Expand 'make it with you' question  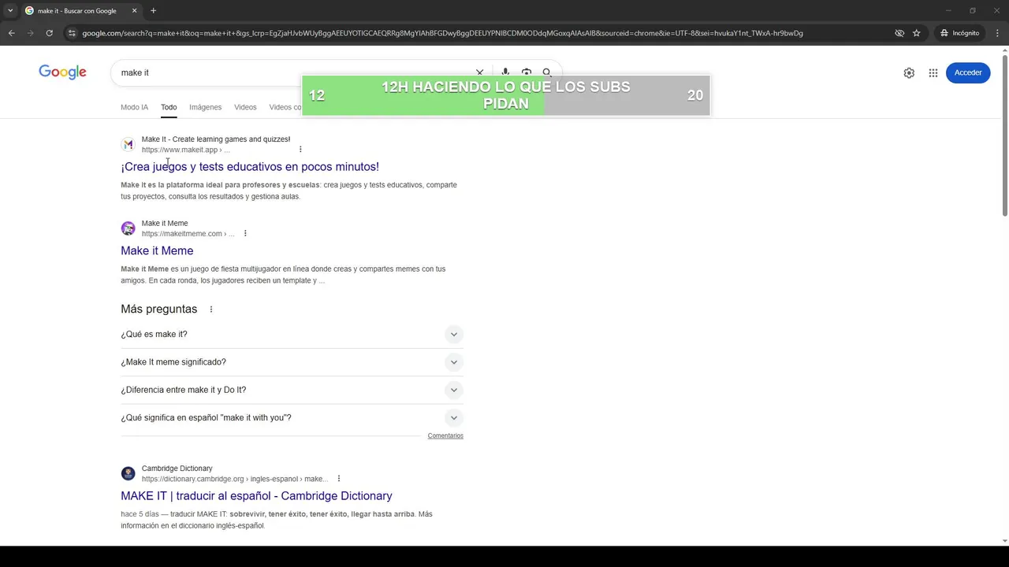pos(292,417)
